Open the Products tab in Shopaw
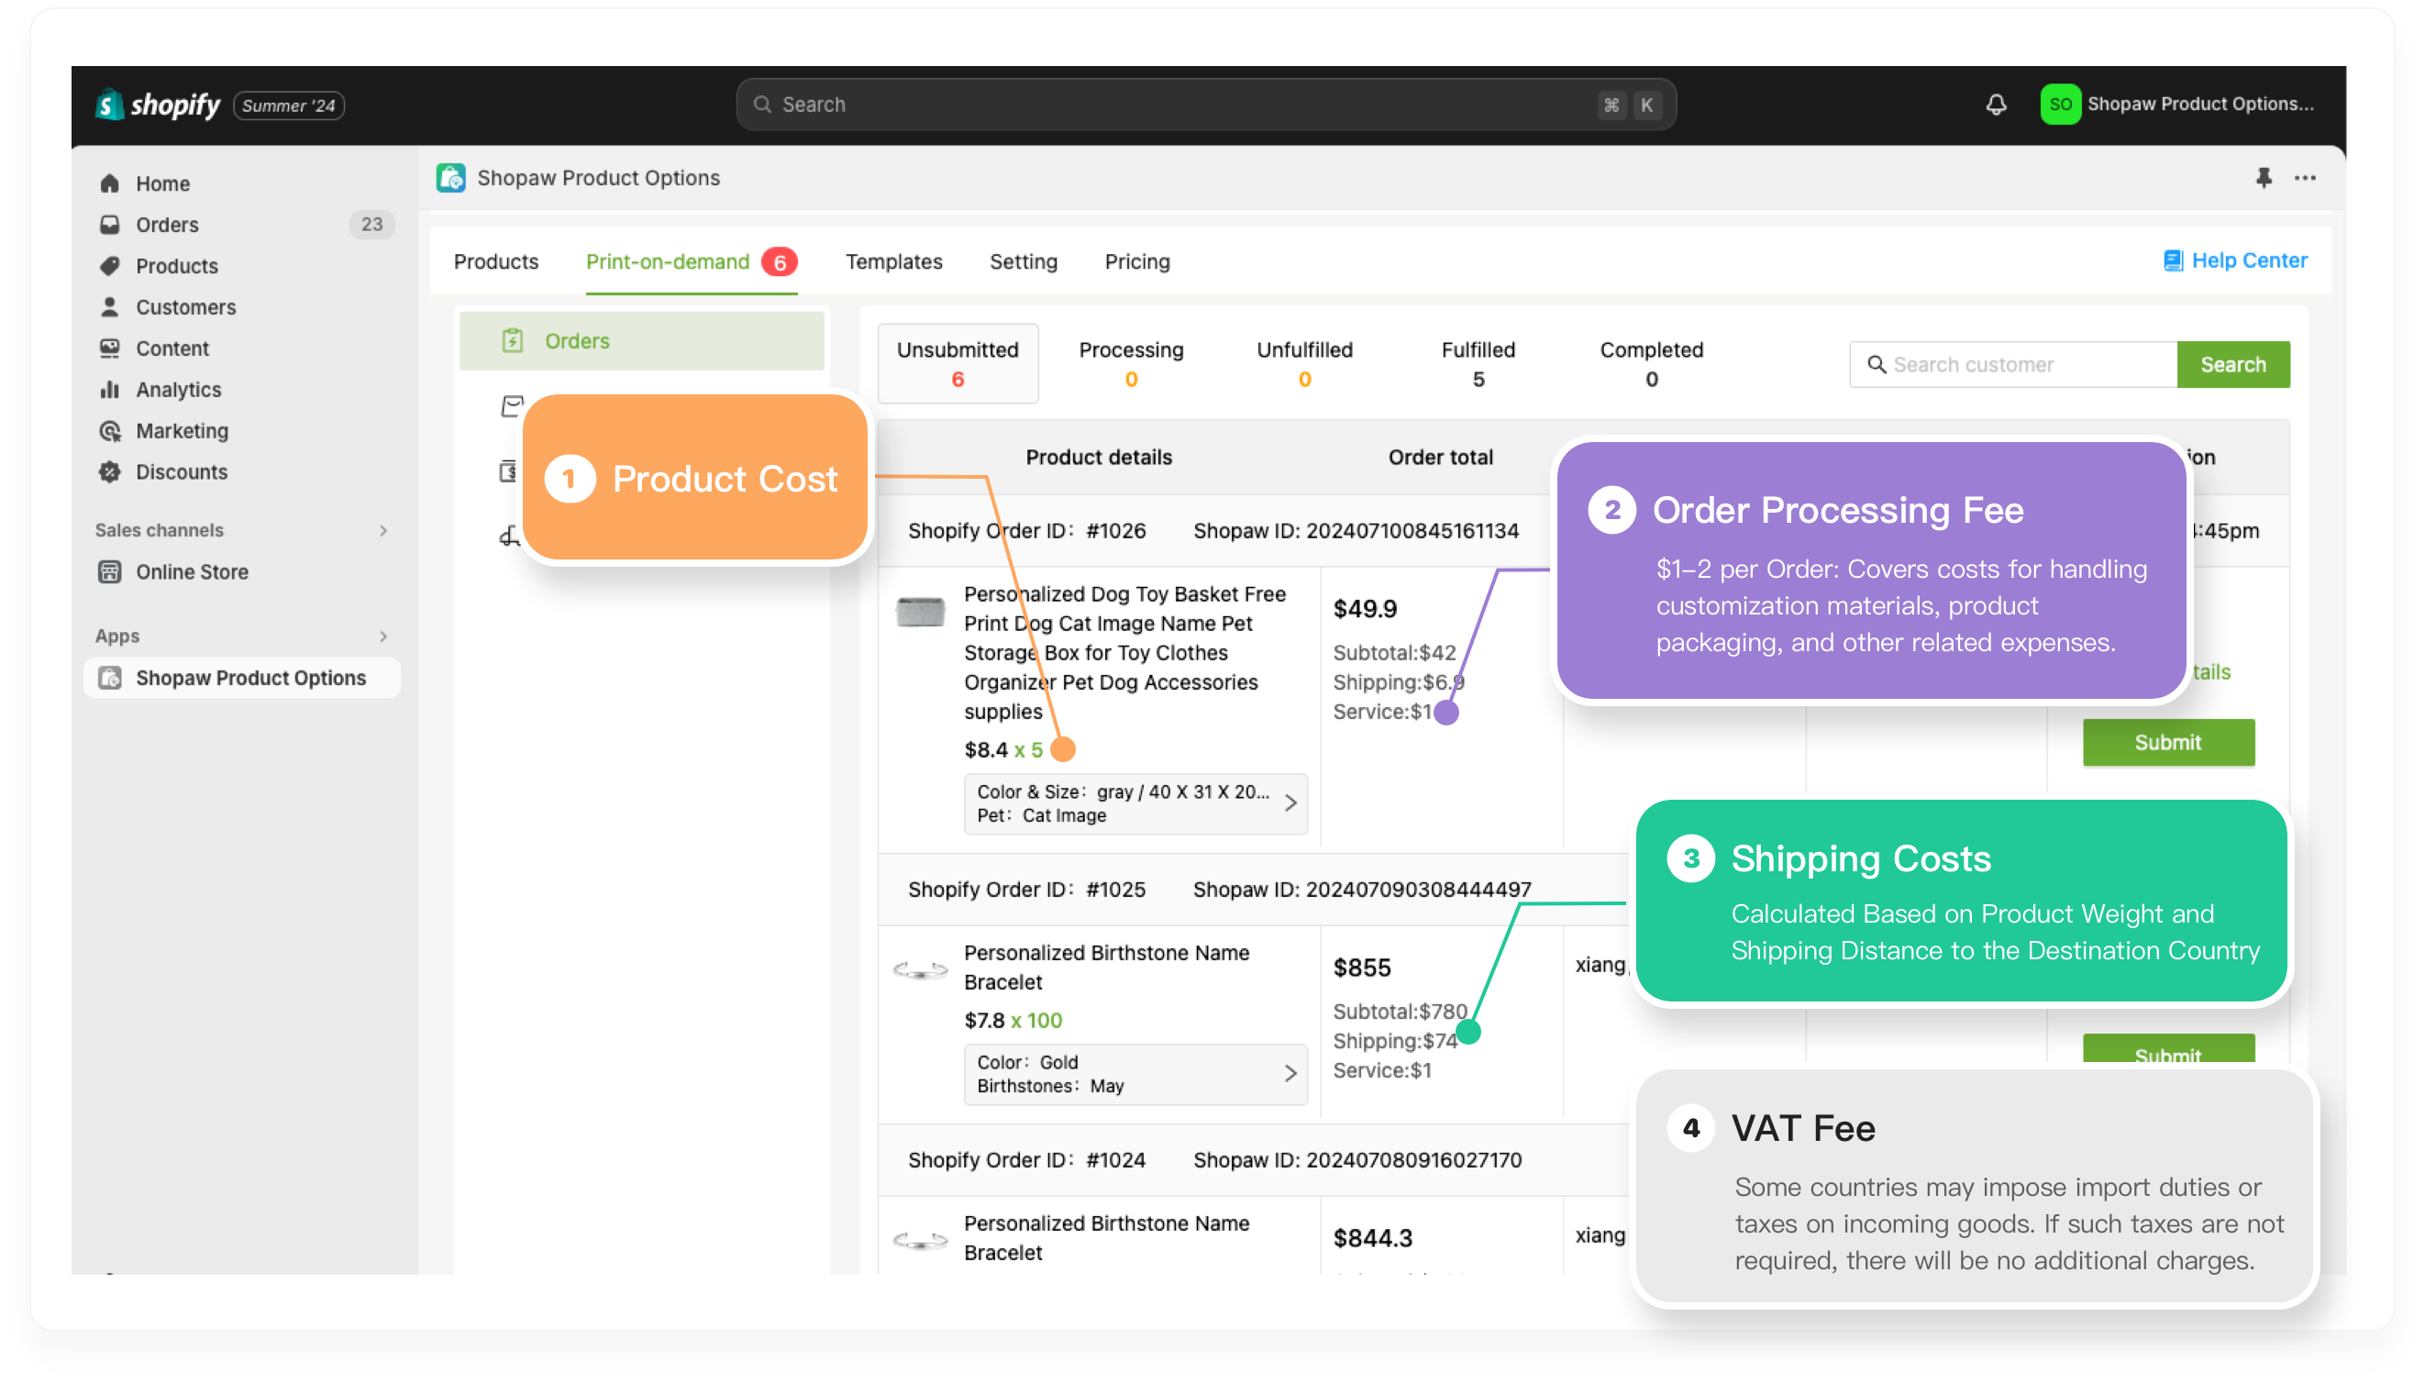Image resolution: width=2425 pixels, height=1383 pixels. click(496, 262)
